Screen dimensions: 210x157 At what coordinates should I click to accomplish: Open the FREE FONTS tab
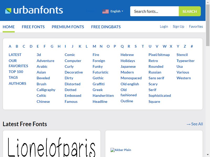[x=33, y=27]
